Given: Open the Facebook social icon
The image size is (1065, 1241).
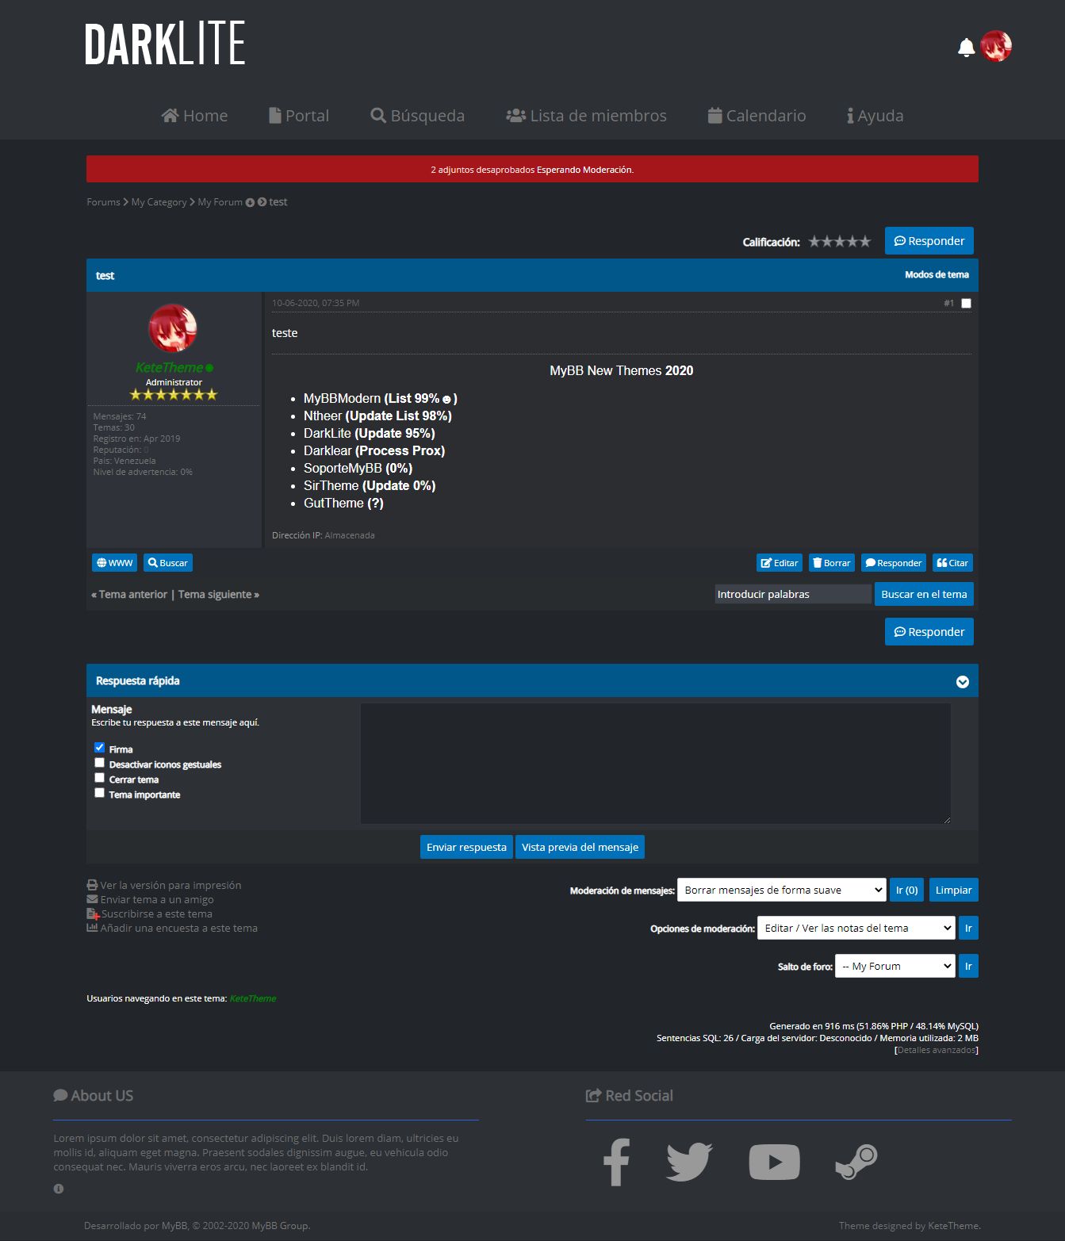Looking at the screenshot, I should coord(616,1162).
